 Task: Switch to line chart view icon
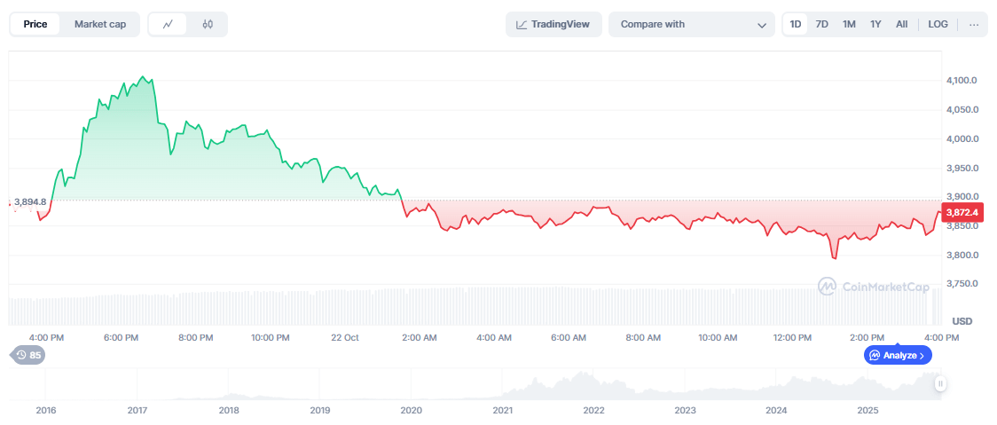(x=168, y=25)
